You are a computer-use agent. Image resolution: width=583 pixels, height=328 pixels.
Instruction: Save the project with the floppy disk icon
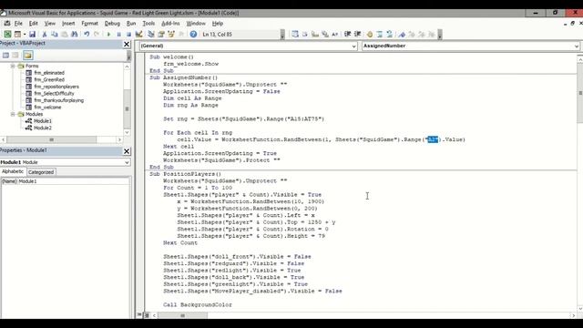tap(33, 35)
